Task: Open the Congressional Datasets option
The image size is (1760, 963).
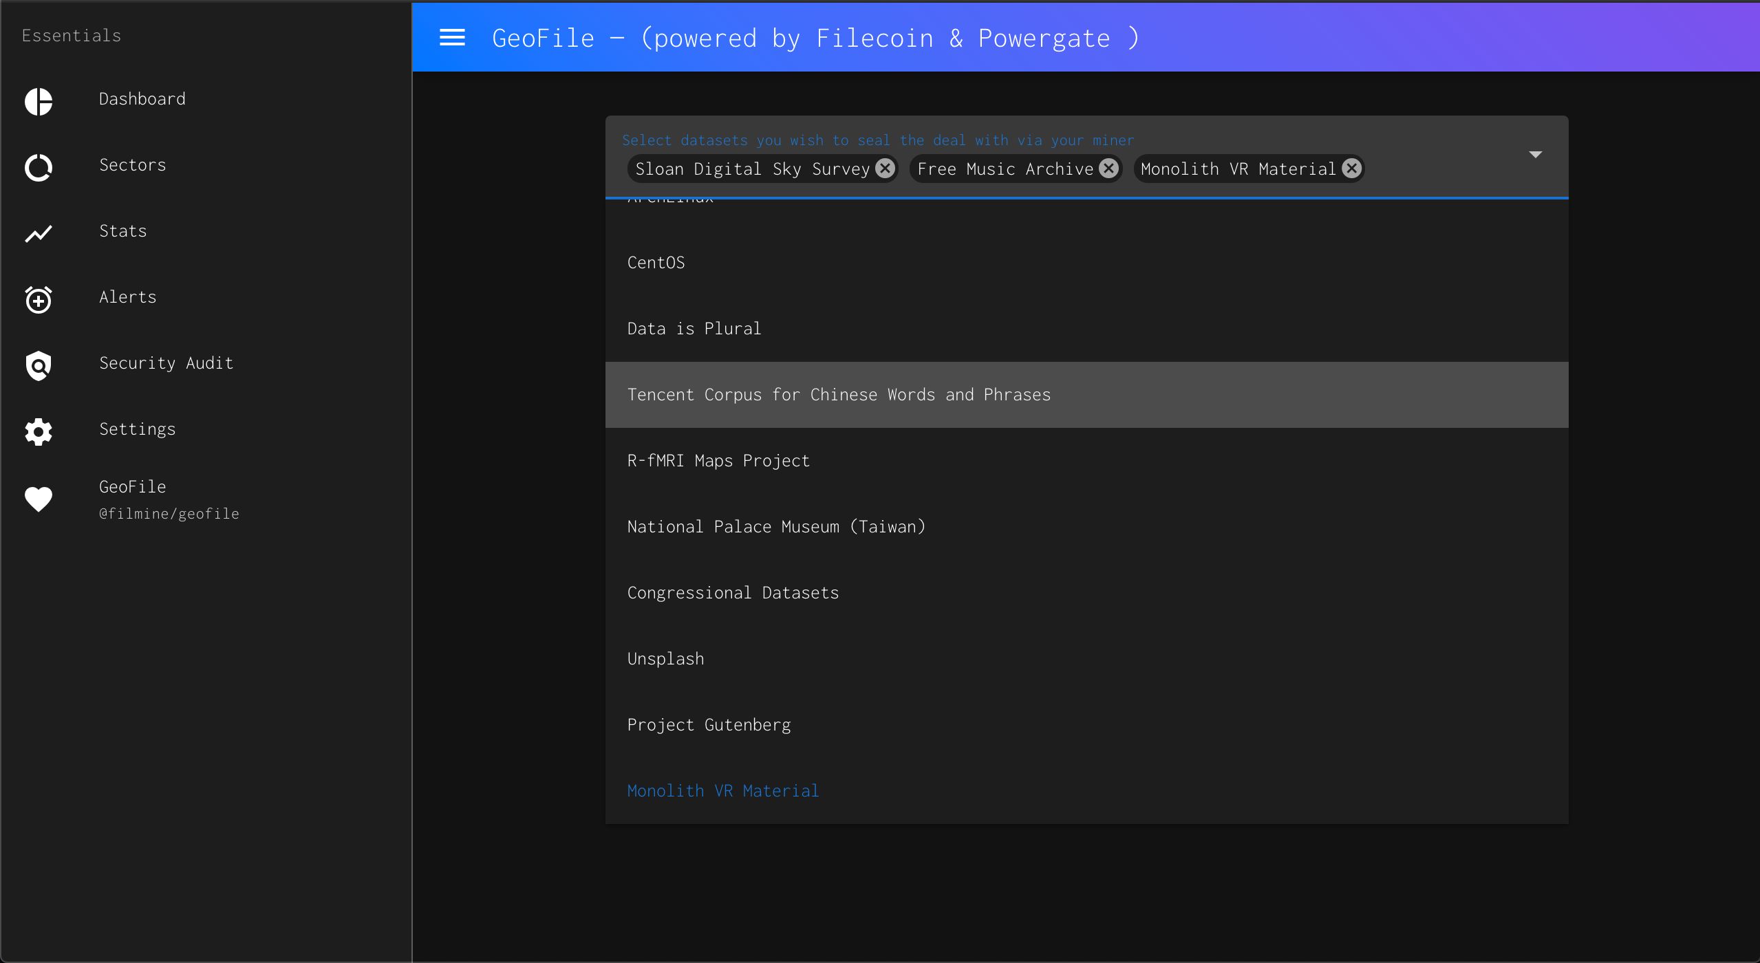Action: point(733,592)
